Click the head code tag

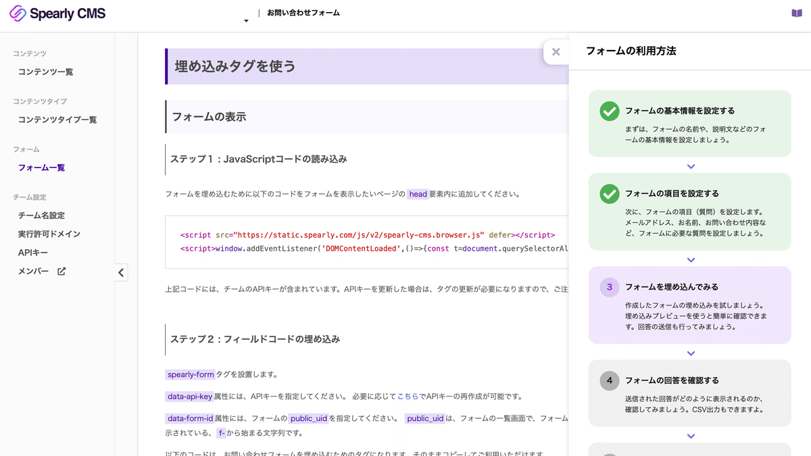(x=418, y=194)
